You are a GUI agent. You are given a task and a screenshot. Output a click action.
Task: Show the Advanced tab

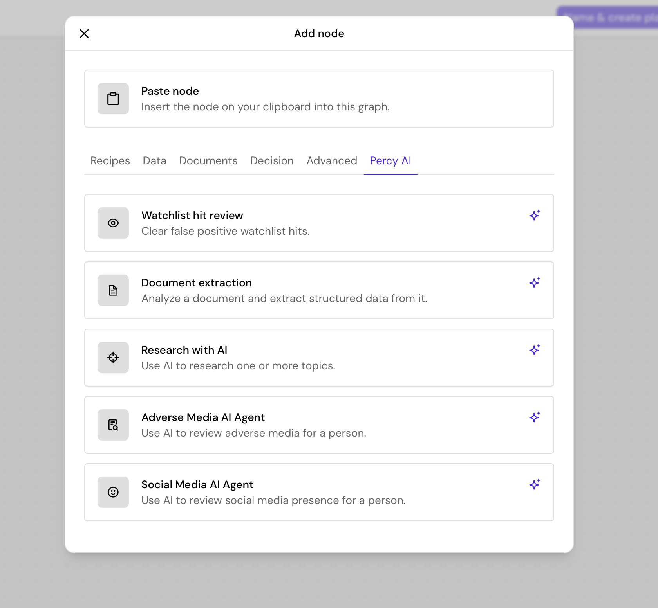coord(332,161)
